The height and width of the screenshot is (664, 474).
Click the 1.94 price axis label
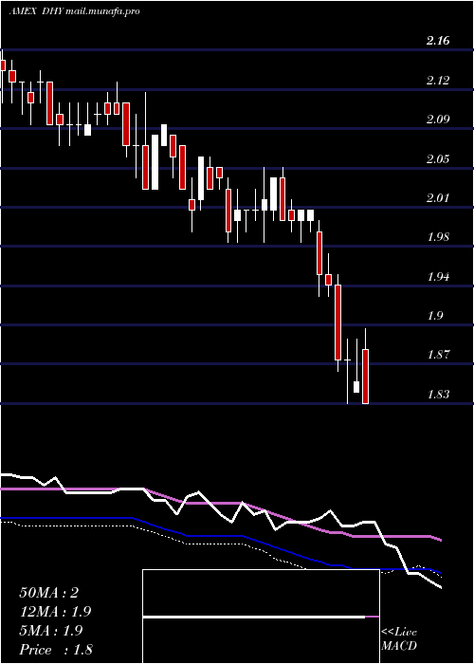[438, 277]
